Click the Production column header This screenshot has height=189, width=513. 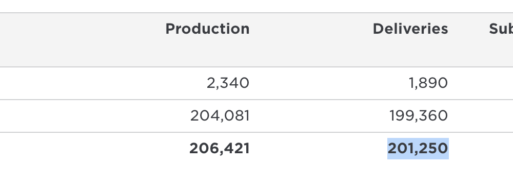207,29
